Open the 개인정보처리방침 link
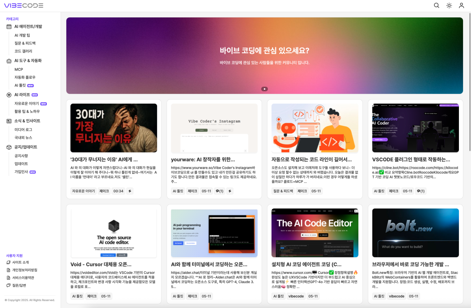471x308 pixels. coord(24,270)
